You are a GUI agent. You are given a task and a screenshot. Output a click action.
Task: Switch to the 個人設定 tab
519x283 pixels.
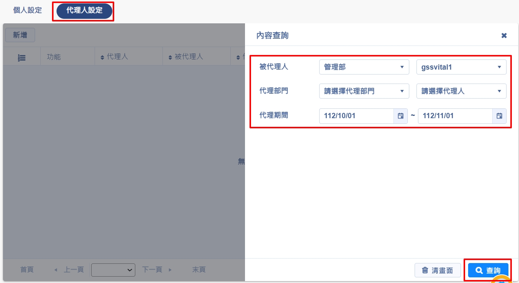click(x=28, y=11)
